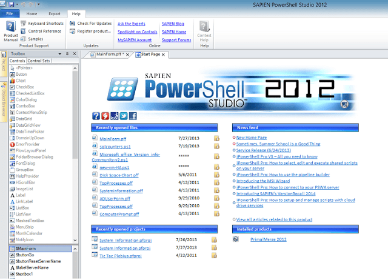Image resolution: width=388 pixels, height=280 pixels.
Task: Click the Toolbox list scroll-down arrow
Action: 75,240
